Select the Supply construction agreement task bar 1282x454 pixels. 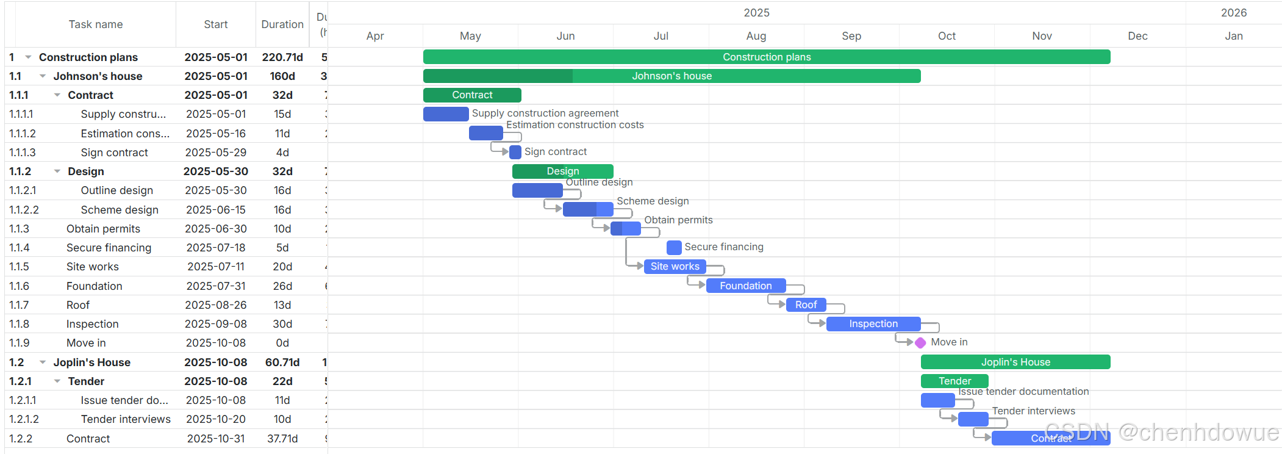click(446, 114)
